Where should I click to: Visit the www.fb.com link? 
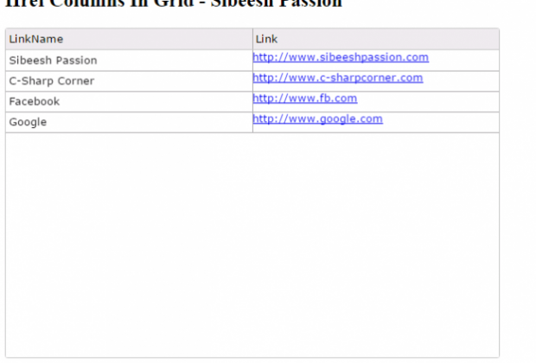click(304, 99)
